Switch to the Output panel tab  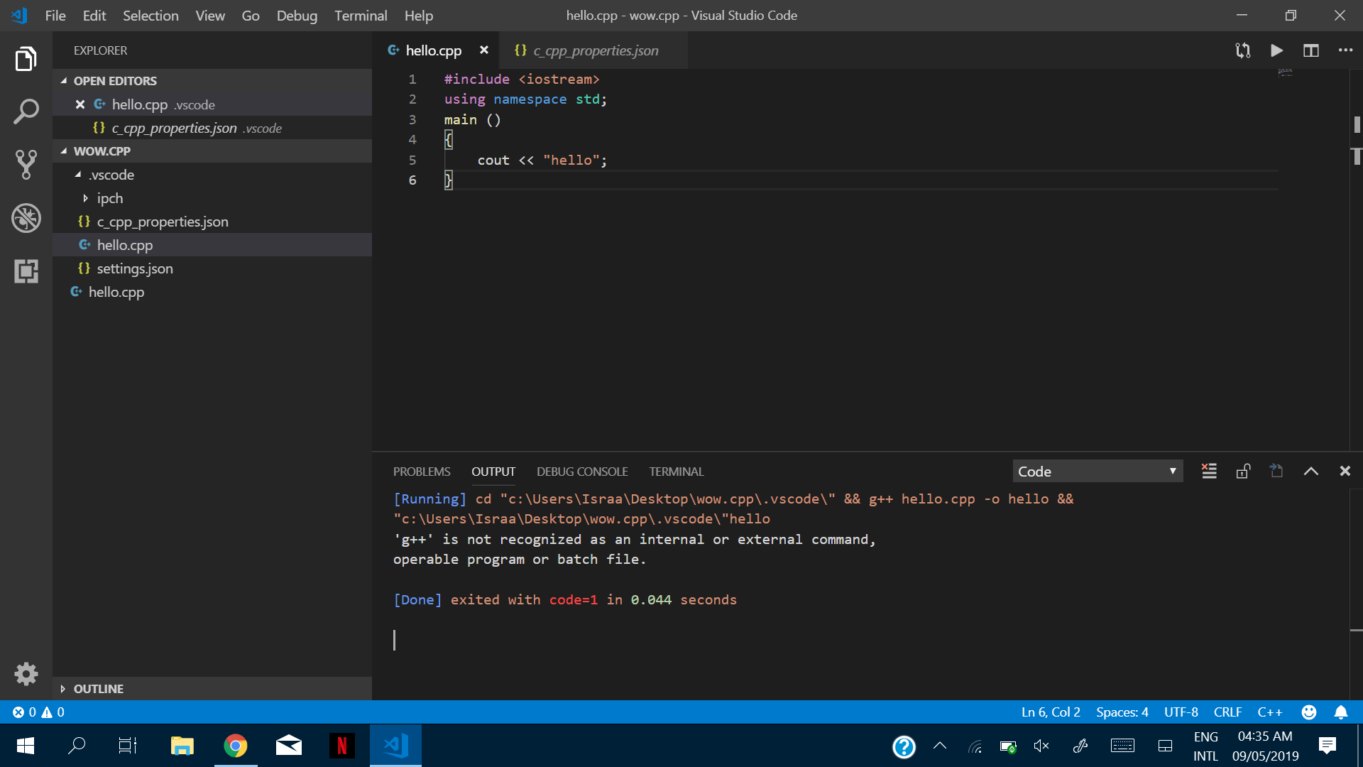click(x=493, y=472)
